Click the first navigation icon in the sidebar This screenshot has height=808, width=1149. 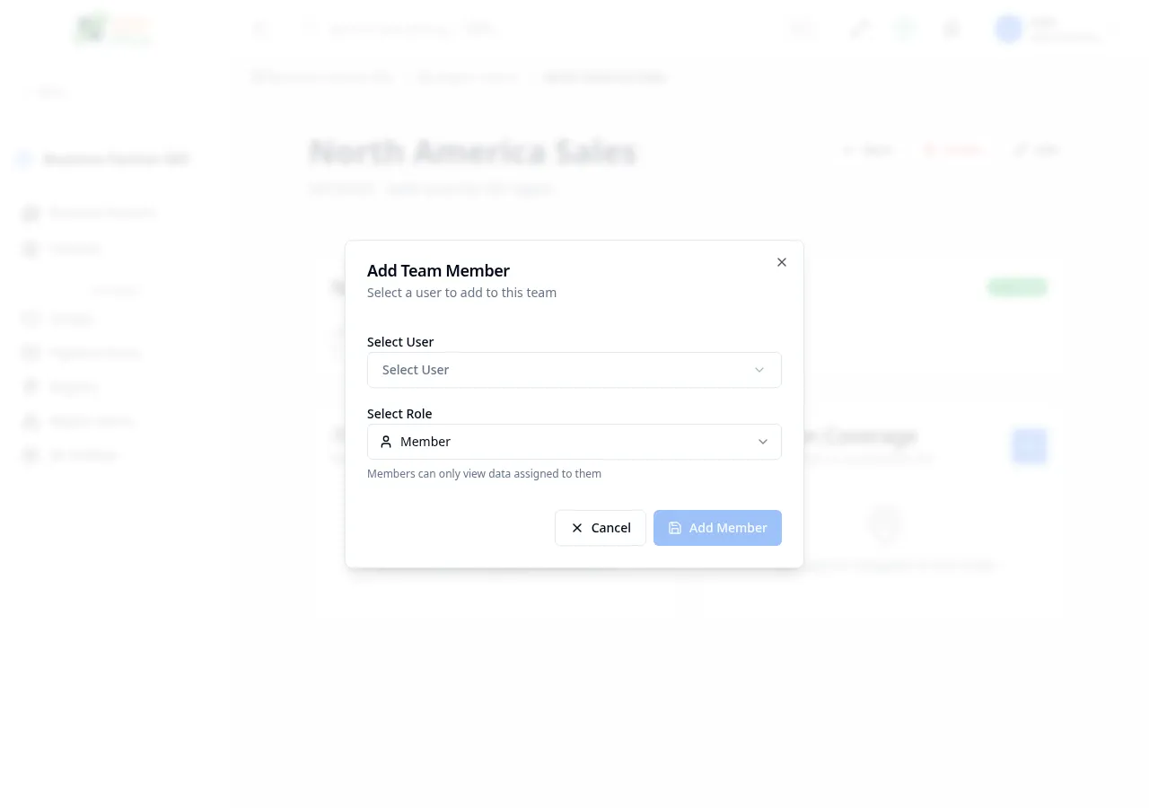[x=31, y=213]
